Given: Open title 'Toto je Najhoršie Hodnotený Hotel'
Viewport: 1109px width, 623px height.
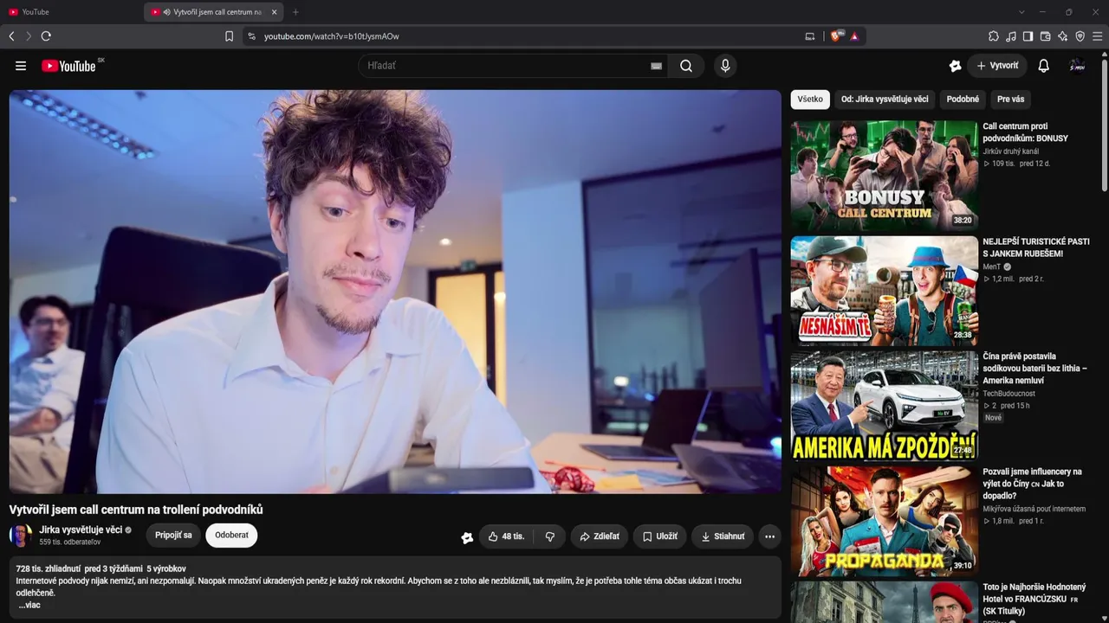Looking at the screenshot, I should pyautogui.click(x=1034, y=599).
